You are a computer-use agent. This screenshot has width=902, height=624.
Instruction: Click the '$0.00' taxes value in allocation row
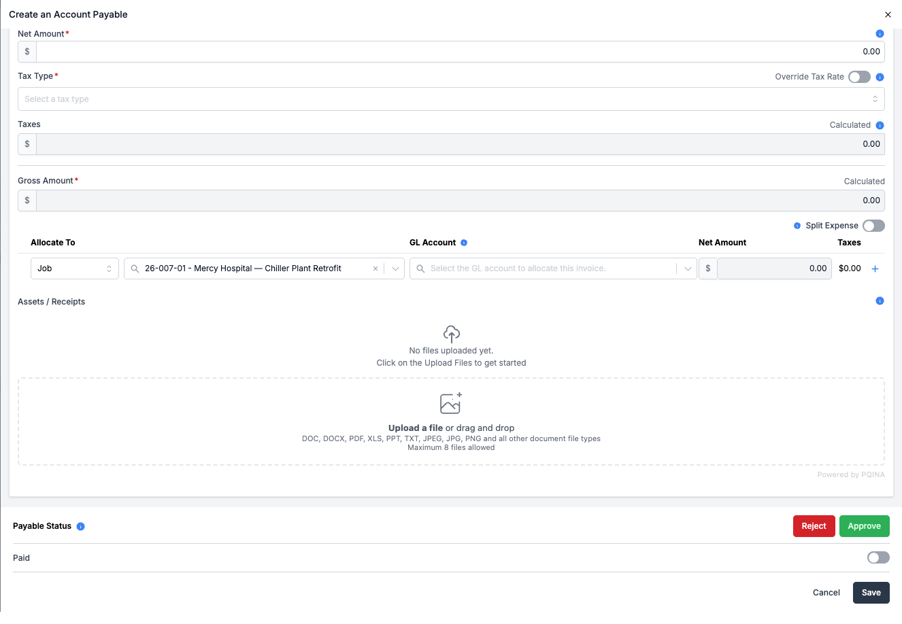850,268
